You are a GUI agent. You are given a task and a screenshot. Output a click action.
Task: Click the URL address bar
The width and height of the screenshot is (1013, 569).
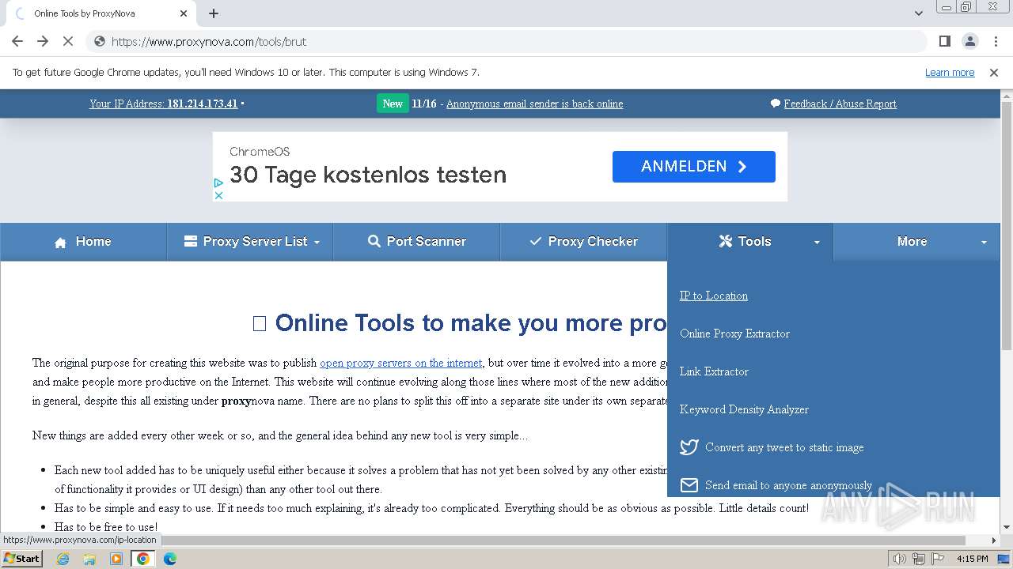[506, 41]
